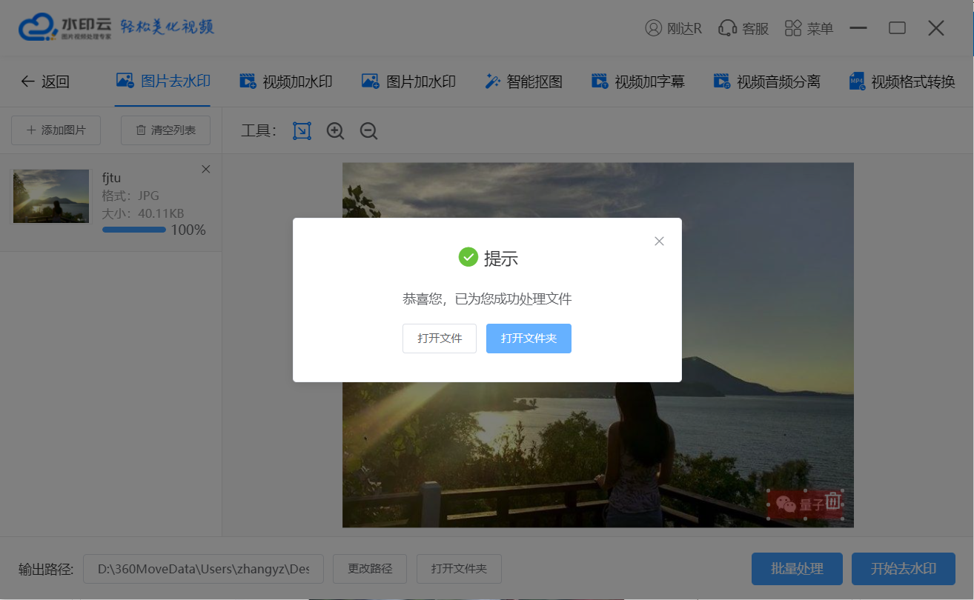Select the rectangle selection tool icon
Screen dimensions: 974x600
(x=302, y=131)
